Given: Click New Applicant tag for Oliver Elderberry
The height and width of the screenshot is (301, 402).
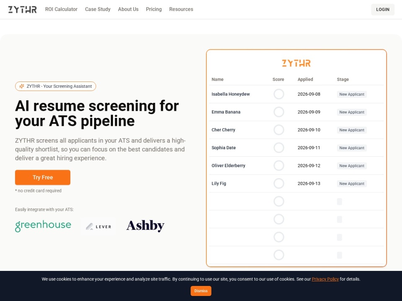Looking at the screenshot, I should 352,166.
